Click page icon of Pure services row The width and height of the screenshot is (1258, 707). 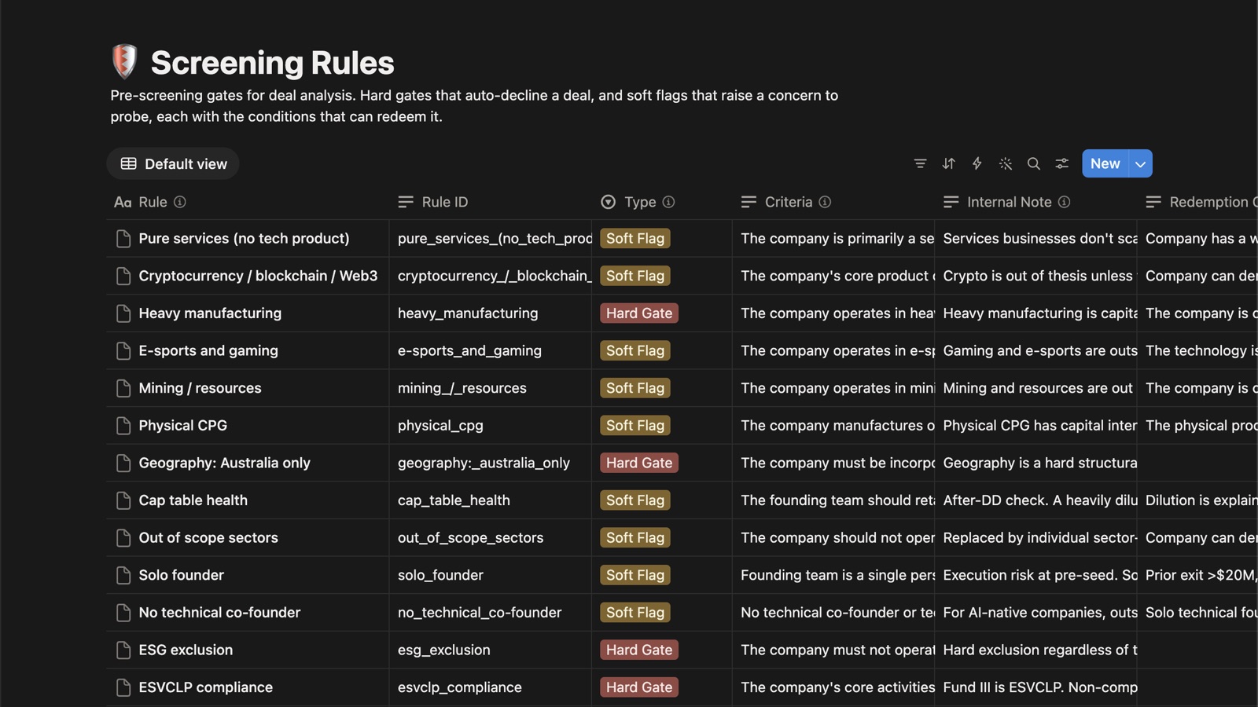[x=123, y=239]
